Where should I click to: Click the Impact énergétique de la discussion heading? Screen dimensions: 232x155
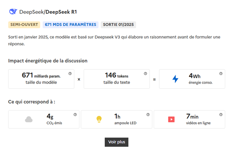click(48, 61)
